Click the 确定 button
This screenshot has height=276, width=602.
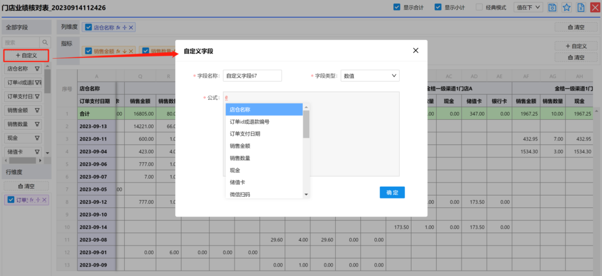pyautogui.click(x=392, y=193)
